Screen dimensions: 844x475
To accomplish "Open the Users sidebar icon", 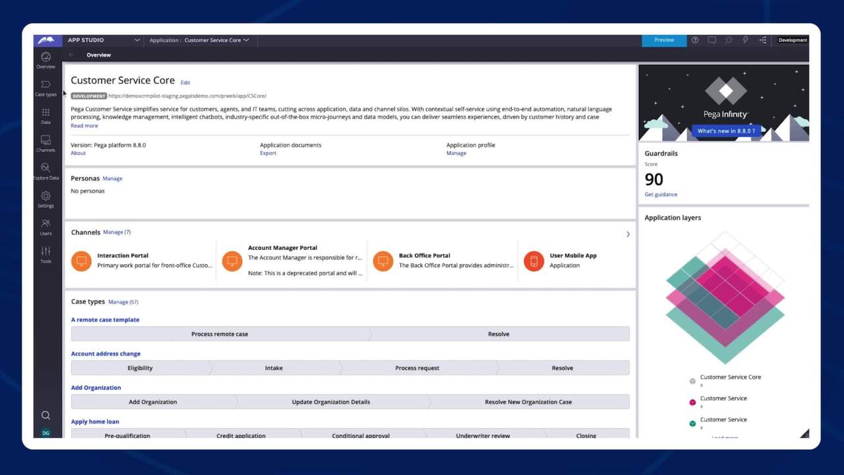I will pos(45,226).
